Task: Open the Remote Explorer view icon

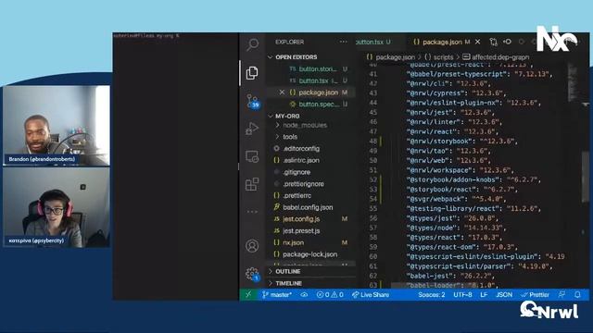Action: point(252,156)
